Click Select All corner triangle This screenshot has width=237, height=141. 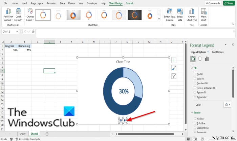tap(3, 42)
